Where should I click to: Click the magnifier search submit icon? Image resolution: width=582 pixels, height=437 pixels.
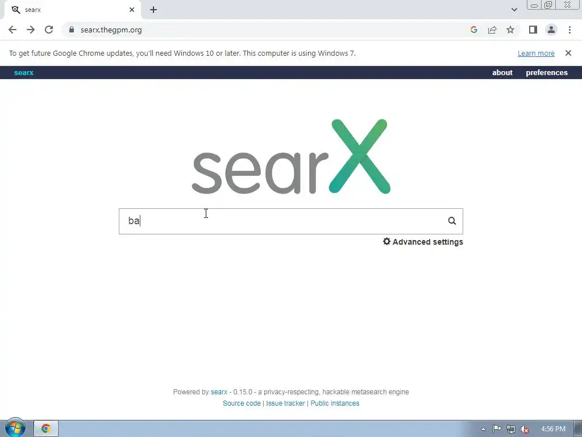pos(452,221)
